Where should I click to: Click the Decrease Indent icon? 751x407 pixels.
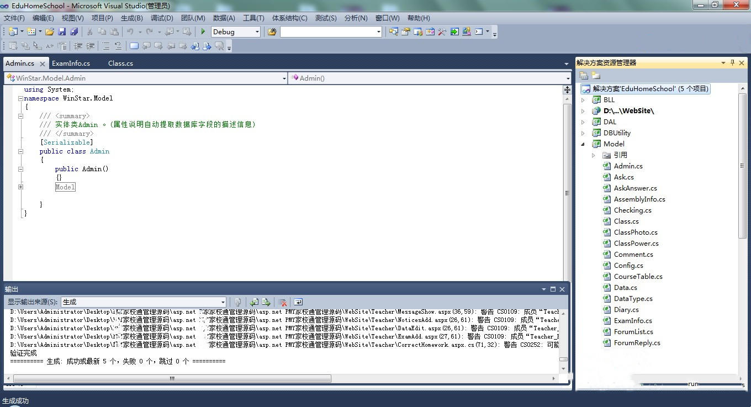point(78,46)
